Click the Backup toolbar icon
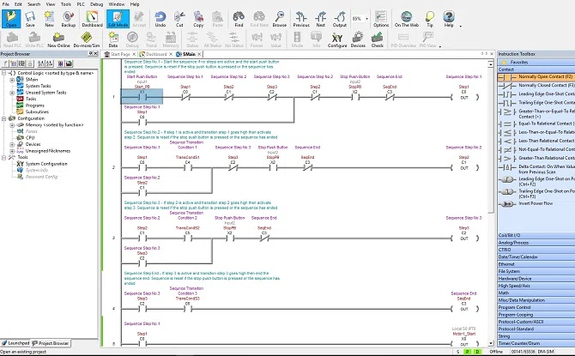This screenshot has width=575, height=356. [68, 19]
